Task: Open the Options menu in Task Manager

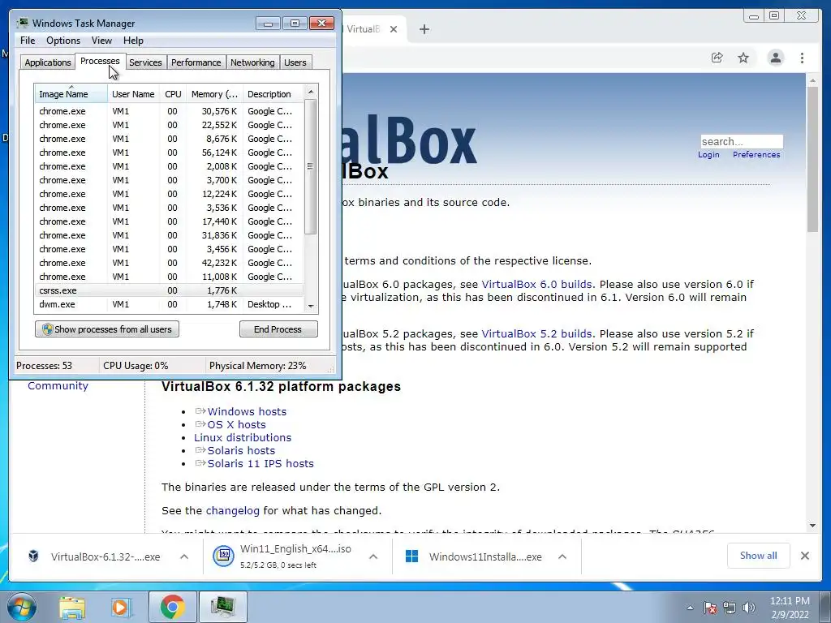Action: pyautogui.click(x=63, y=41)
